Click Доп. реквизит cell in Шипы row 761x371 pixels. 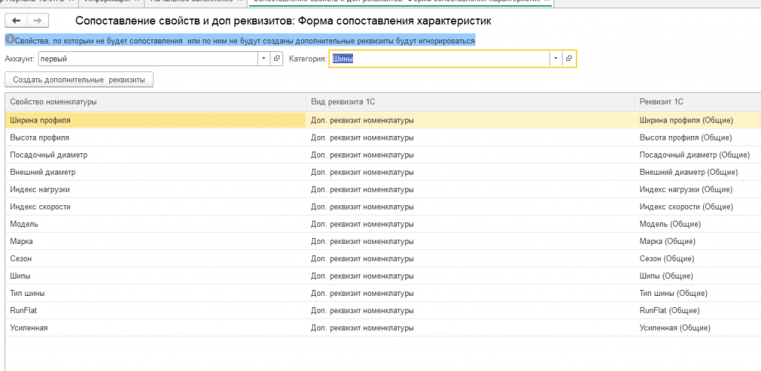coord(470,276)
